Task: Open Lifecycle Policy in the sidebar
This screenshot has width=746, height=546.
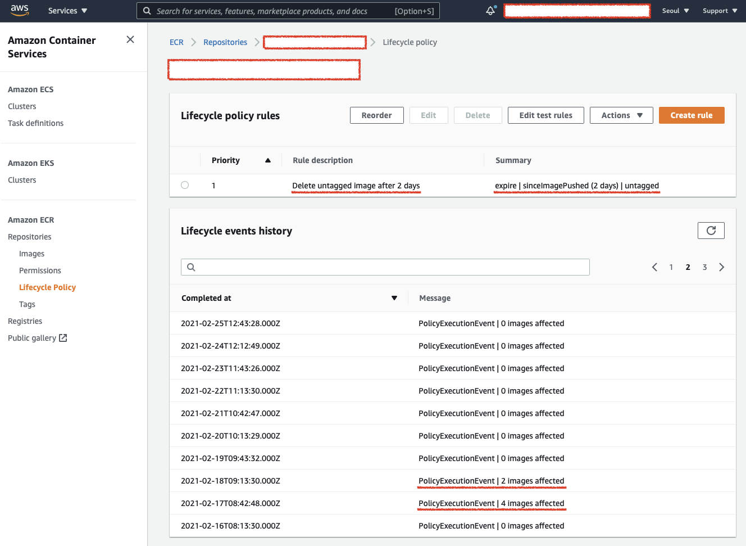Action: 47,287
